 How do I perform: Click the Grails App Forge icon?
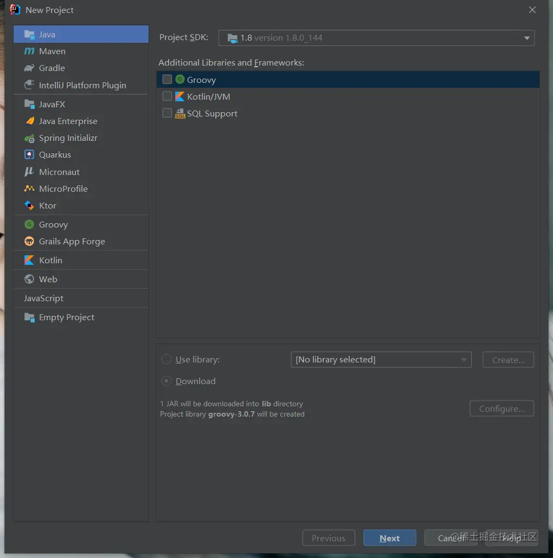coord(29,241)
